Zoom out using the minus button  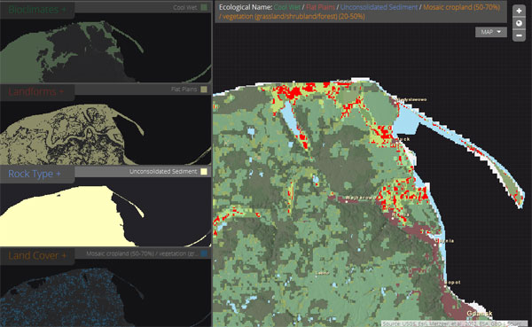tap(519, 35)
